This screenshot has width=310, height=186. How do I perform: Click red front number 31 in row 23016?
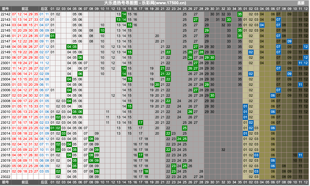[x=30, y=144]
